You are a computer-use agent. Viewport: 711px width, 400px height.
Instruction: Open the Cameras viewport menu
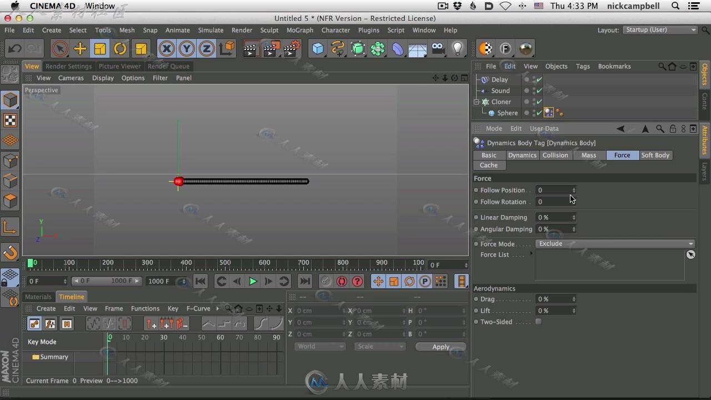71,78
